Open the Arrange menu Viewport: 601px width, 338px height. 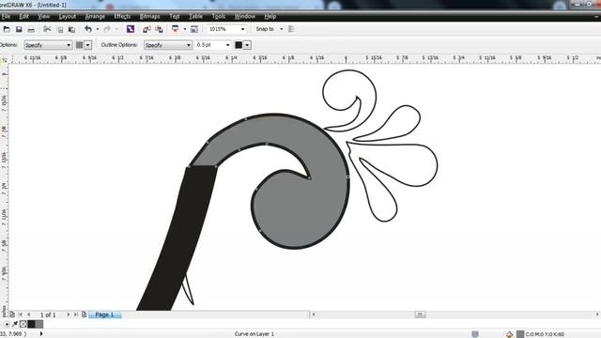(x=95, y=17)
